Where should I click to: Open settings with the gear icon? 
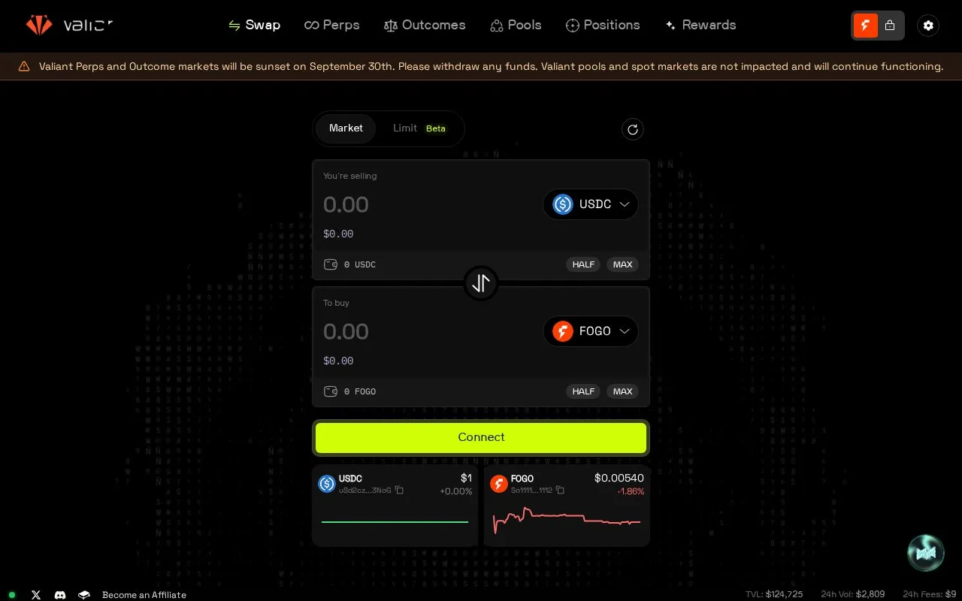click(928, 26)
